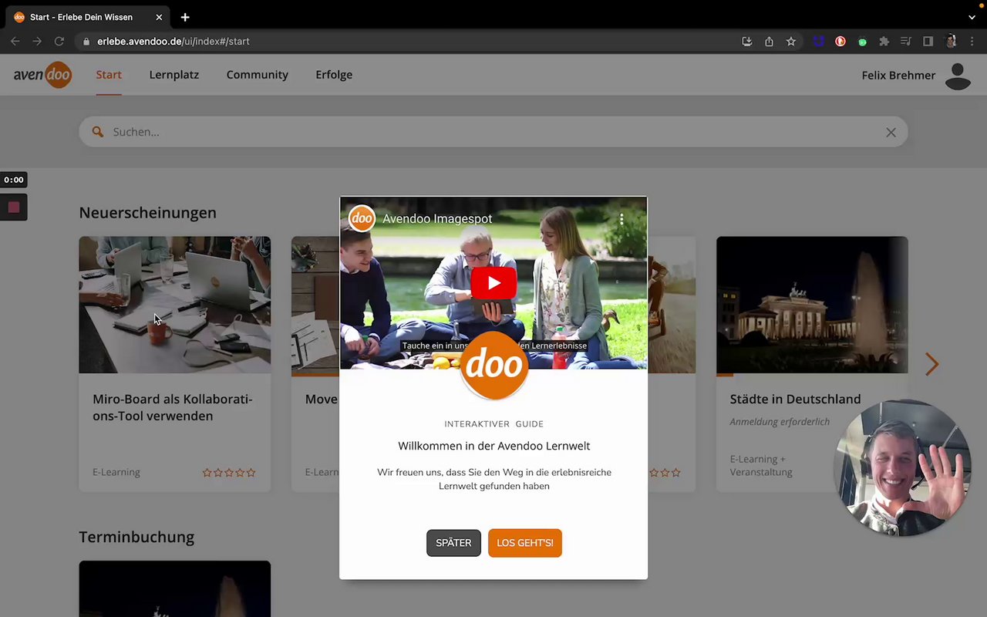987x617 pixels.
Task: Click the 'Avendoo Imagespot' video title
Action: 437,219
